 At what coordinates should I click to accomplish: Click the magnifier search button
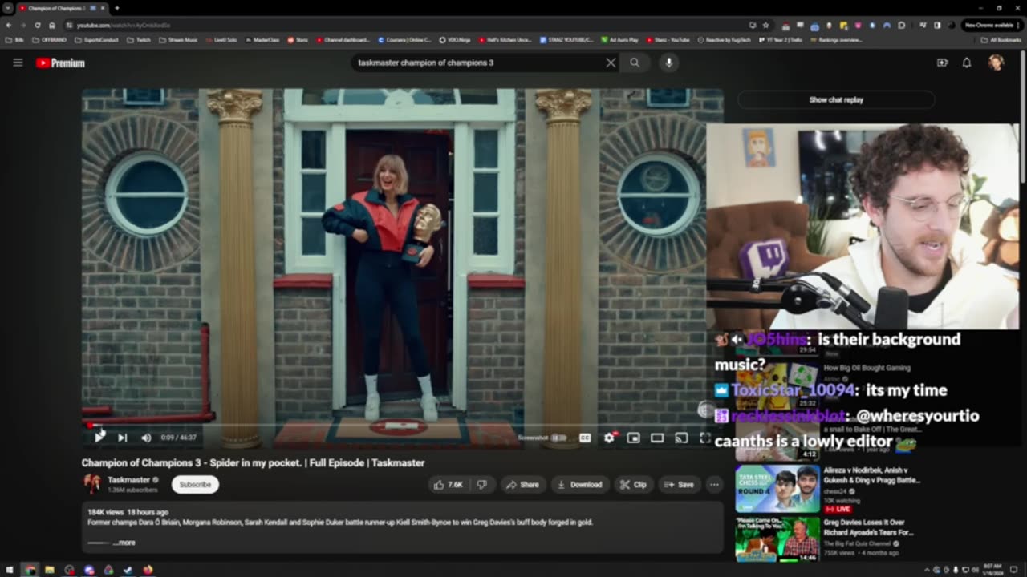635,63
